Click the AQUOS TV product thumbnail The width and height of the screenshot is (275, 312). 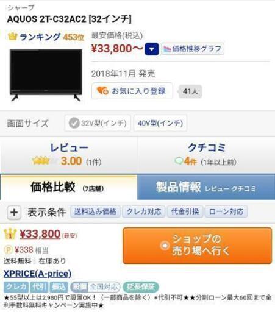tap(46, 75)
